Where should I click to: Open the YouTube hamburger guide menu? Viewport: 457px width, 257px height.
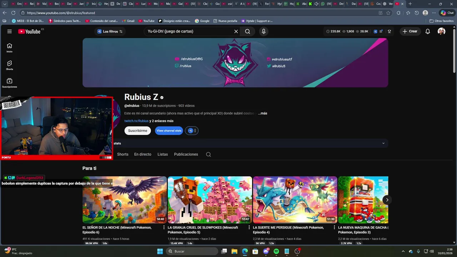(x=10, y=31)
